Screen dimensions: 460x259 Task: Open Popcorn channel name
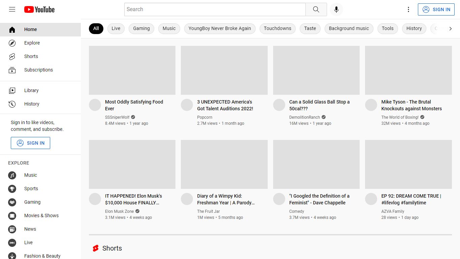[205, 117]
